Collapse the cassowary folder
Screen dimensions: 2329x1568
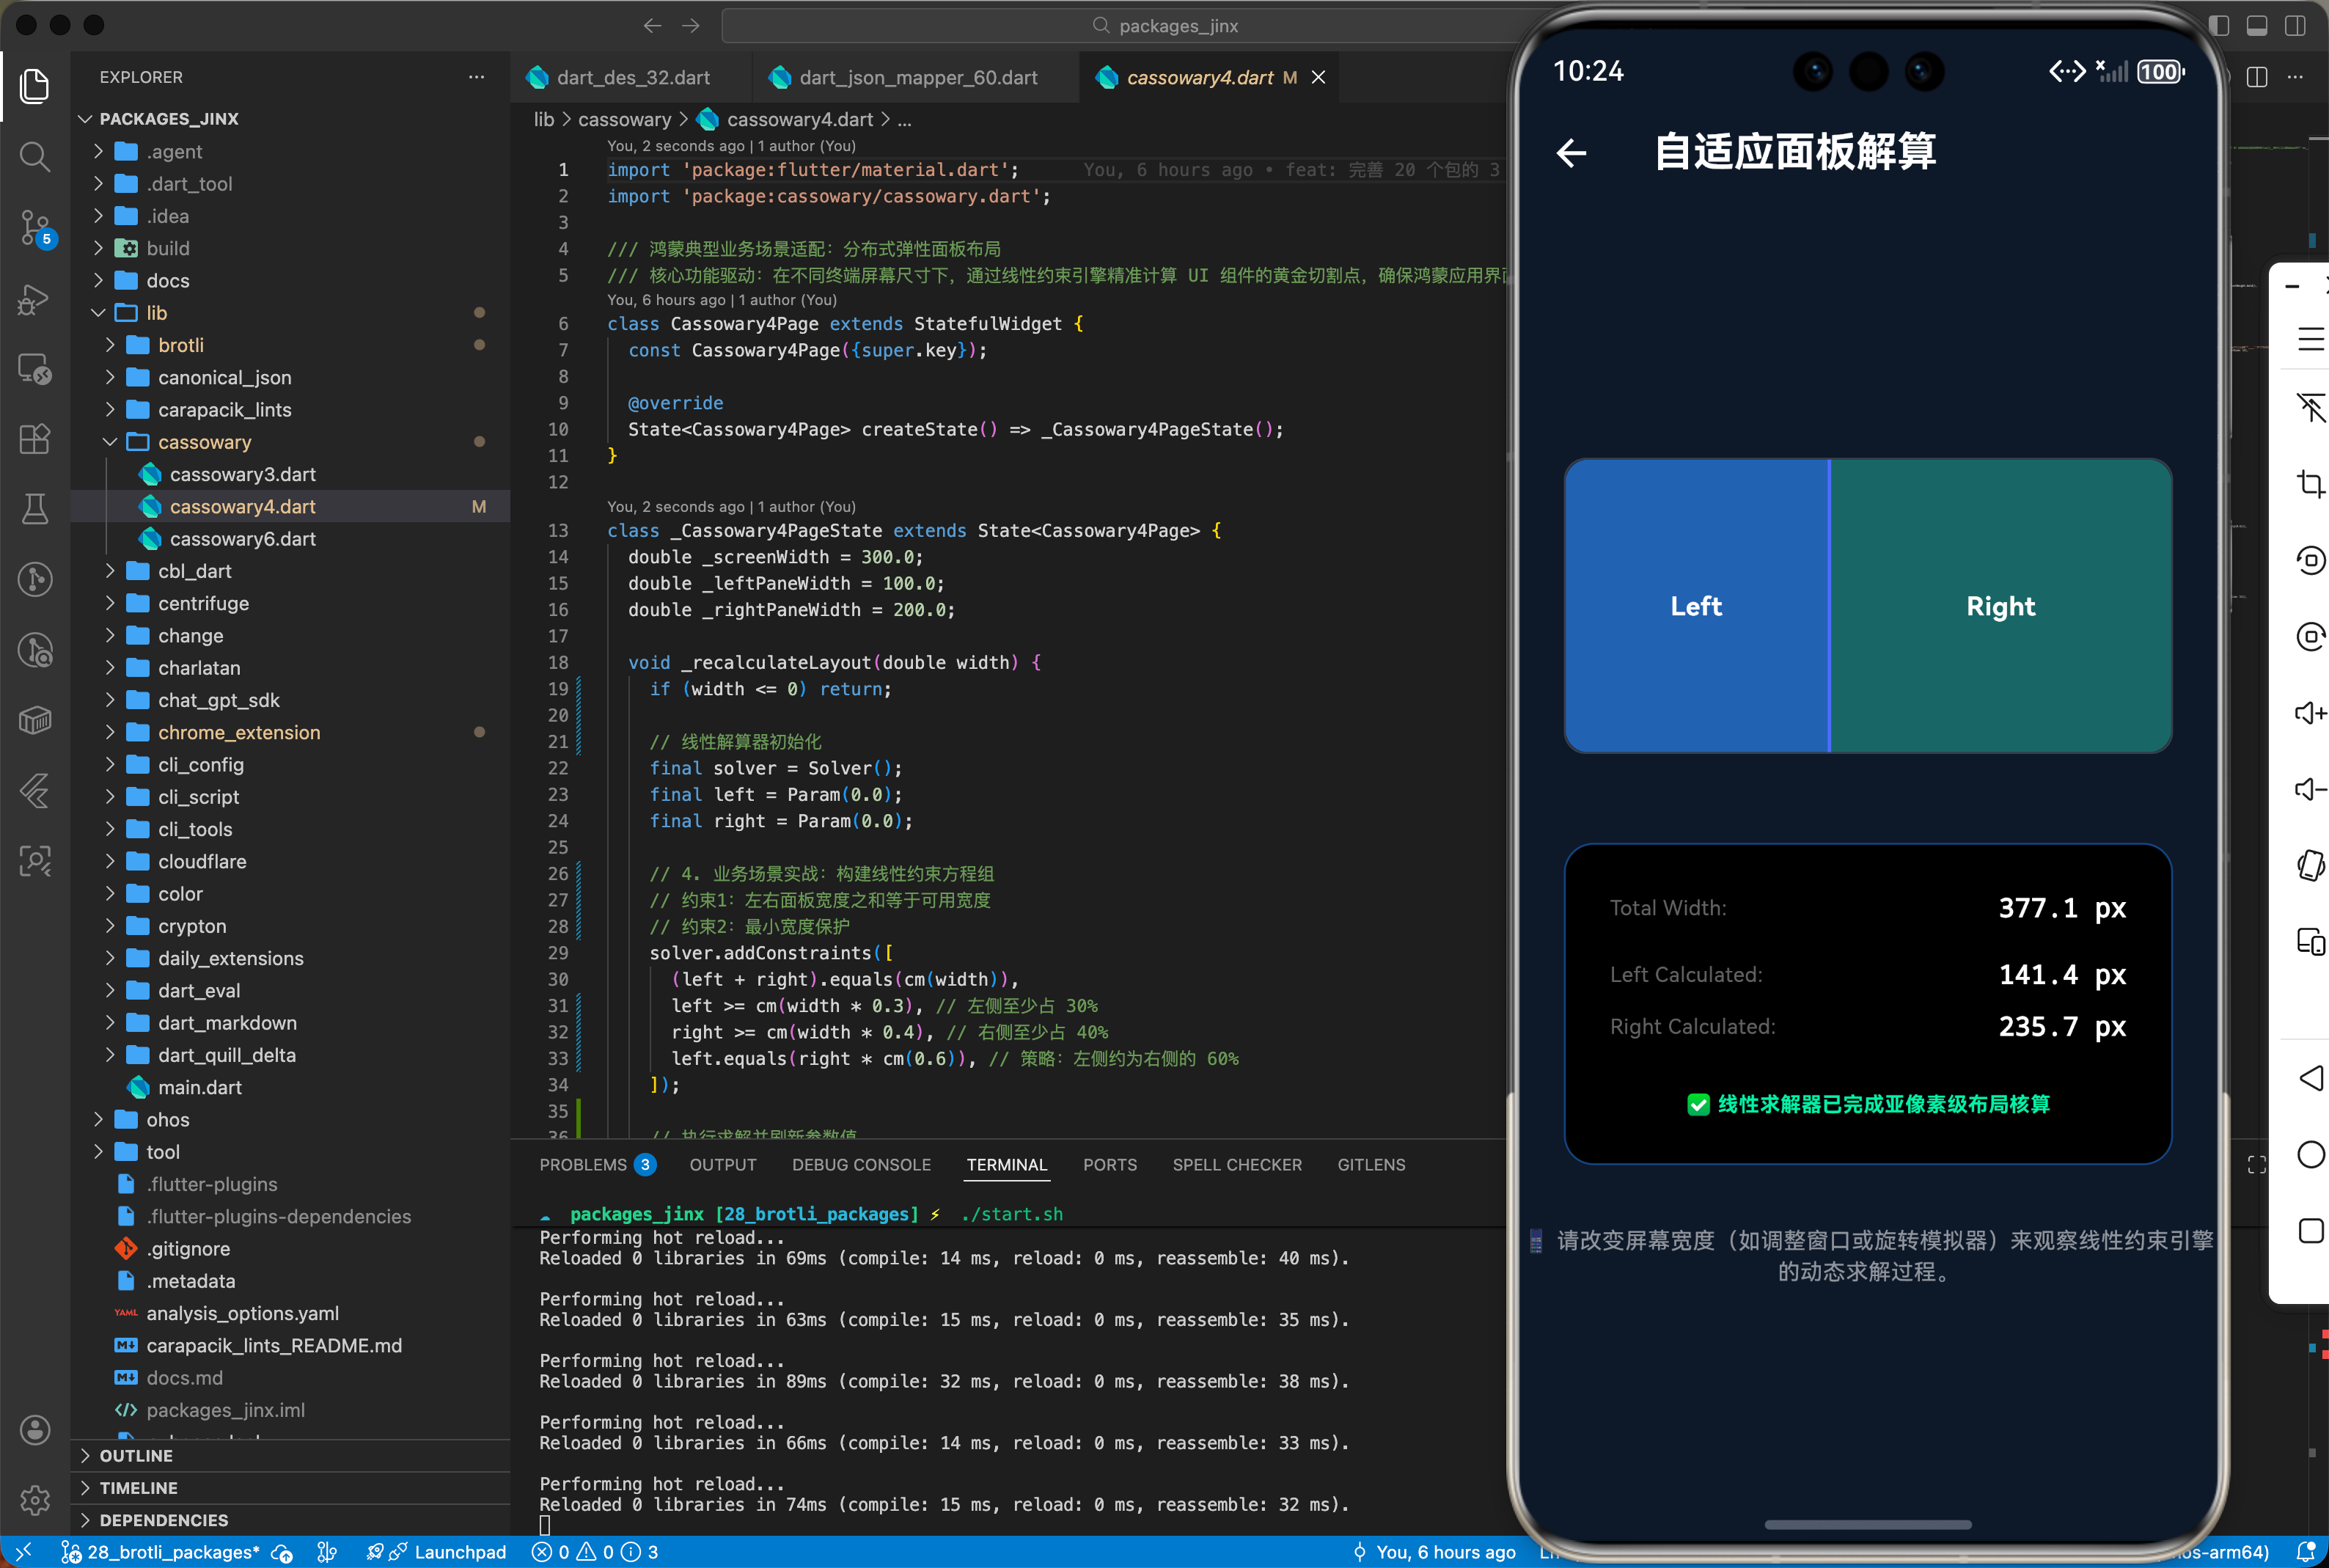point(204,442)
